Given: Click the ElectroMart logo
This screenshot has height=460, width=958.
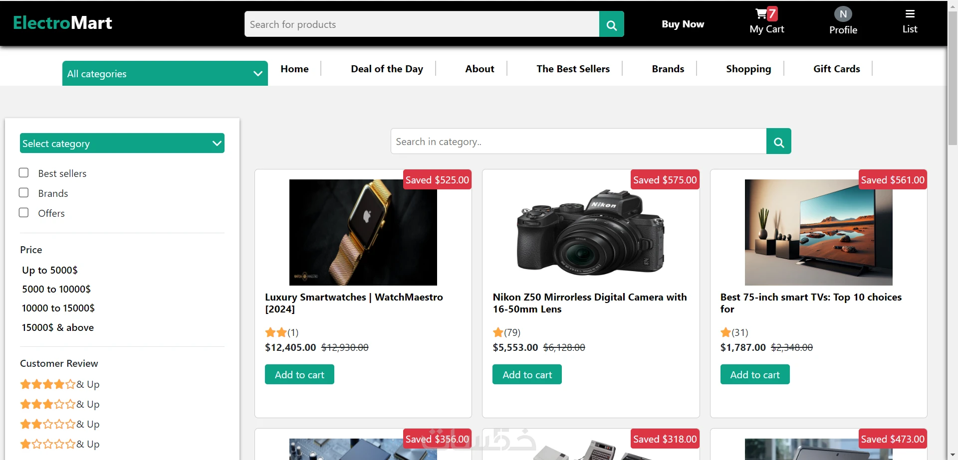Looking at the screenshot, I should tap(62, 23).
